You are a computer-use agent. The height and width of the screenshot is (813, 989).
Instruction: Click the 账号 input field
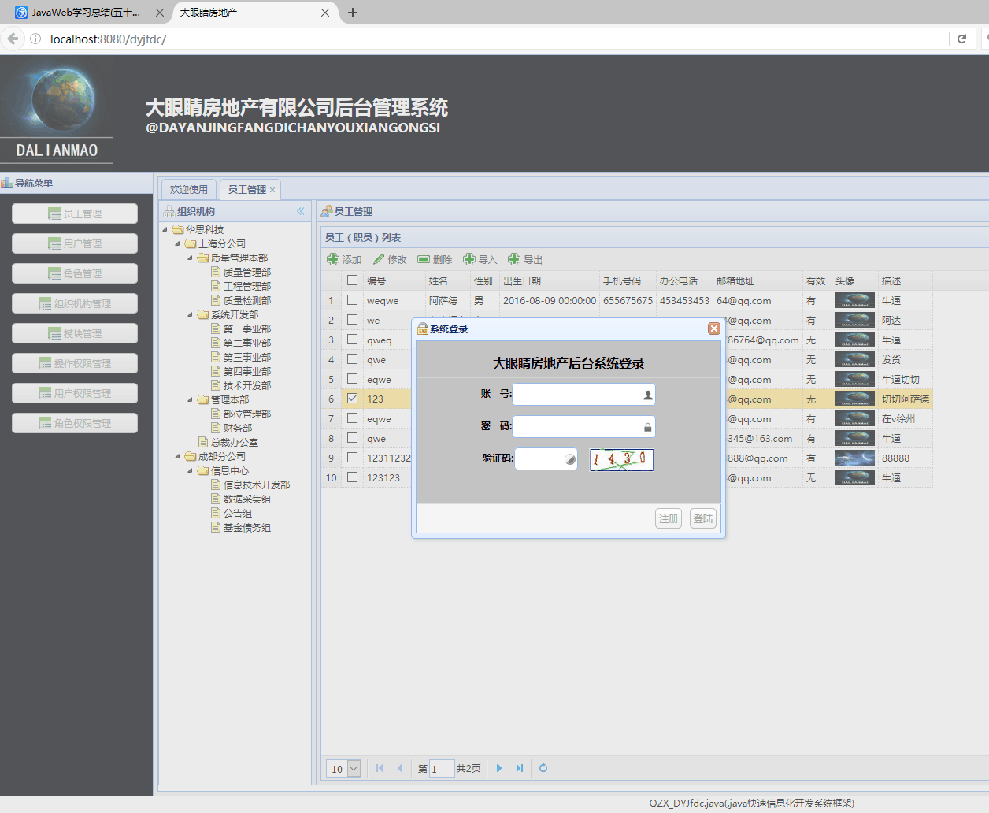coord(578,395)
